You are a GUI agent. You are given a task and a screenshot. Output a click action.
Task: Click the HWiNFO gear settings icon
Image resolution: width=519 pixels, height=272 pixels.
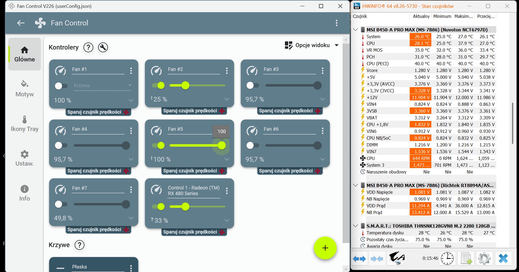(484, 258)
